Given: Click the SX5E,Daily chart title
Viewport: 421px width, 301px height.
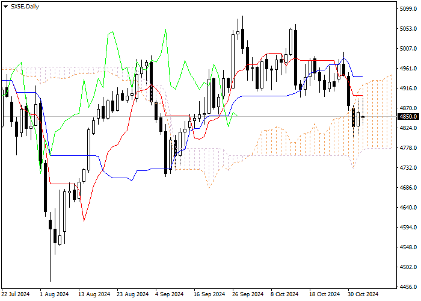Looking at the screenshot, I should (25, 7).
